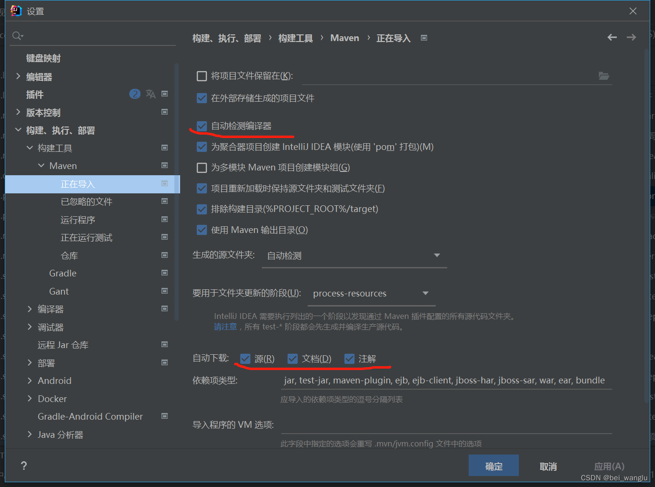The width and height of the screenshot is (655, 487).
Task: Expand the Android tree node
Action: [30, 381]
